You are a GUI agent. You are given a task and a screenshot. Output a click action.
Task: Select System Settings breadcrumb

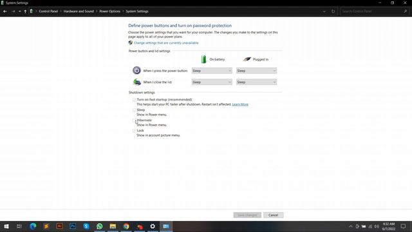pos(137,12)
